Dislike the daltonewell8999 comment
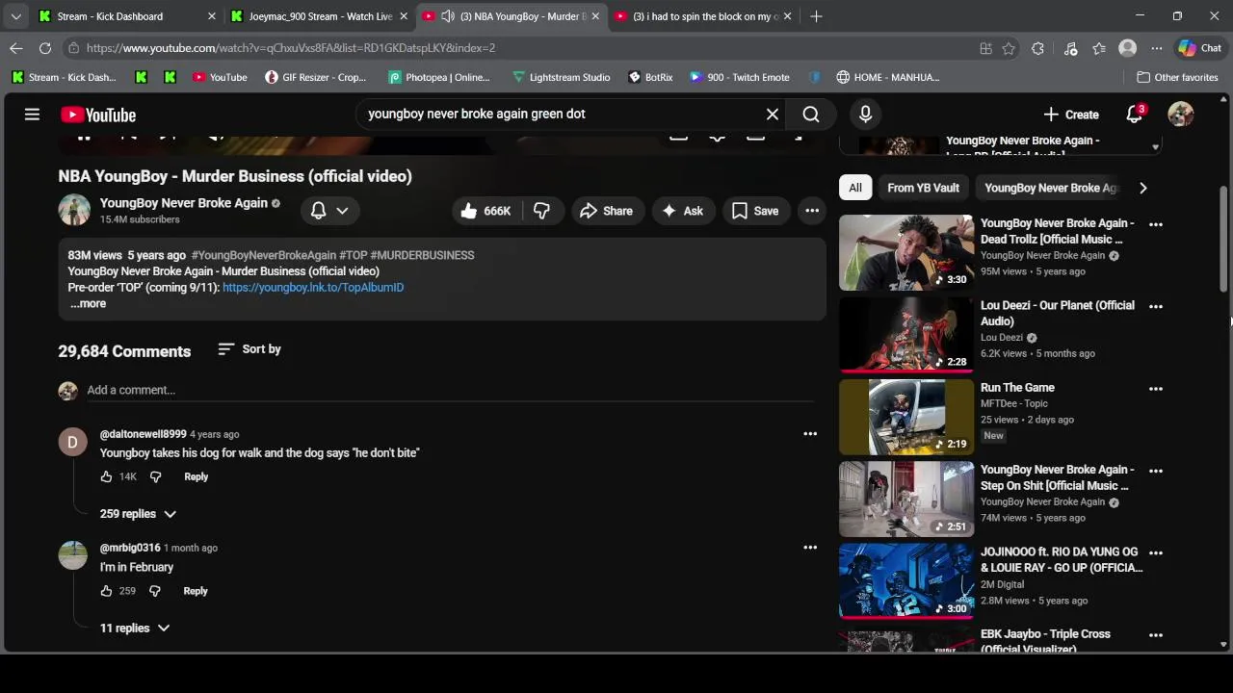 pyautogui.click(x=155, y=476)
